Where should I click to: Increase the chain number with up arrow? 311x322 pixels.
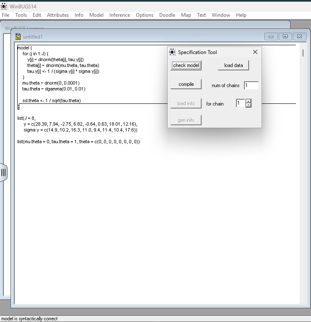tap(249, 101)
